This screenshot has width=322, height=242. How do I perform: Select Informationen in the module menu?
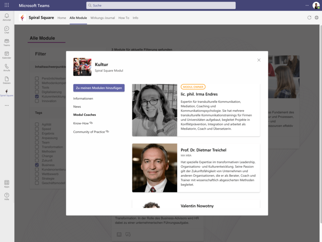83,98
